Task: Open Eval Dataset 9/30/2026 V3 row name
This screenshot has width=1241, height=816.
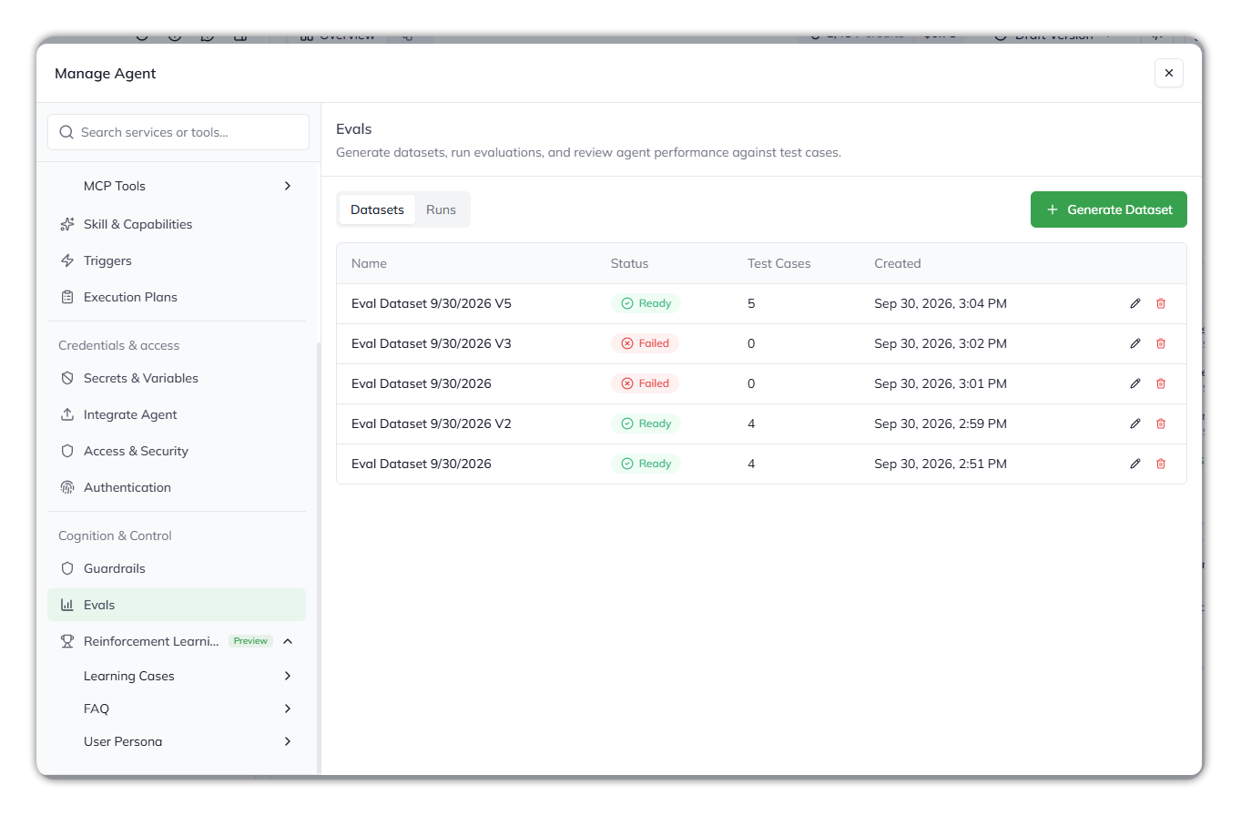Action: (x=432, y=343)
